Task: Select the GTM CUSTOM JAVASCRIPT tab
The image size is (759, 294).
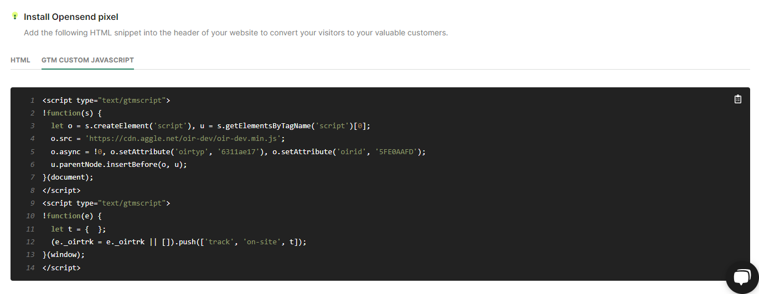Action: [x=87, y=60]
